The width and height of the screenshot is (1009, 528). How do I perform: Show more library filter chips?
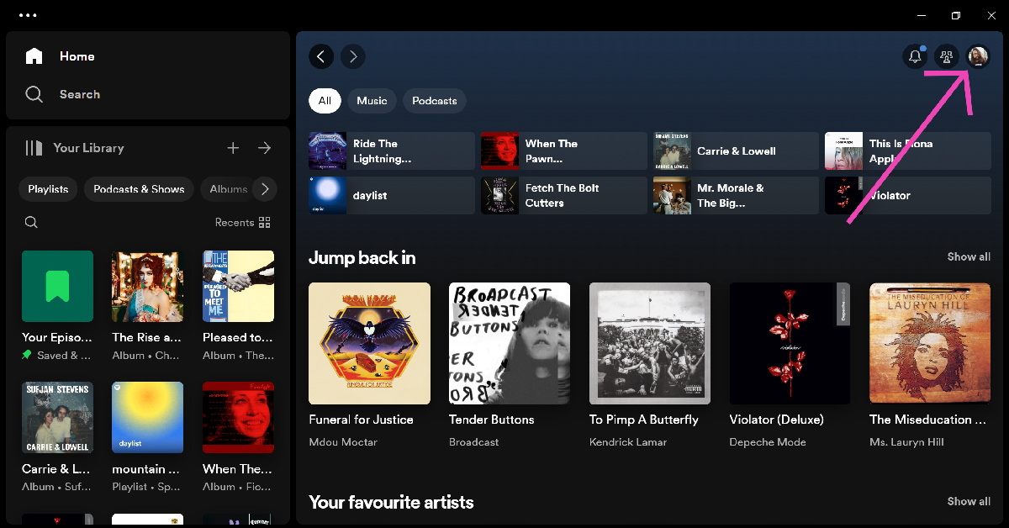point(265,189)
